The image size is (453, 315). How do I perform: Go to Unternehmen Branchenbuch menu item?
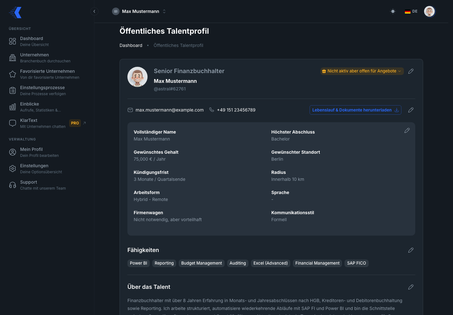[x=47, y=58]
